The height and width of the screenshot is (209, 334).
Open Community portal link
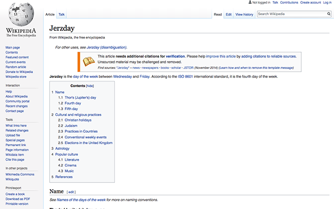click(17, 101)
